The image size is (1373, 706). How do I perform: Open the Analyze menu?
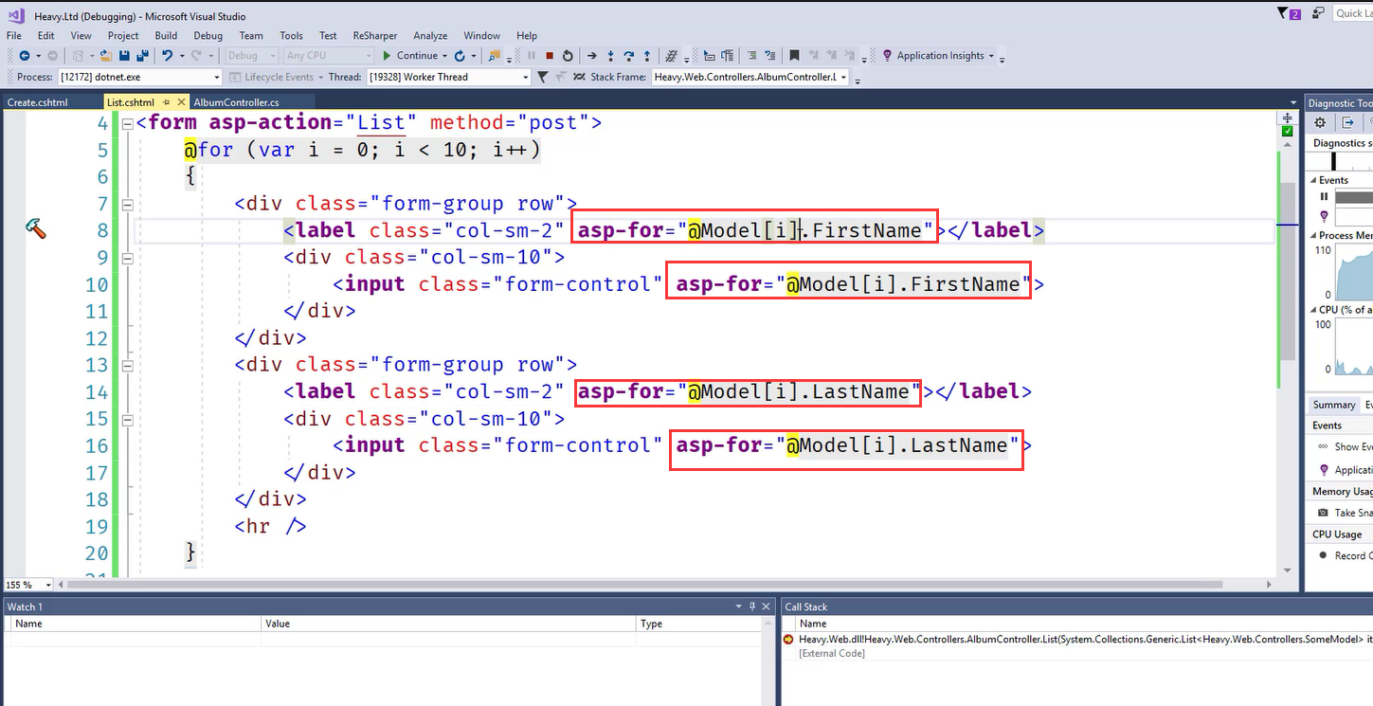tap(430, 36)
